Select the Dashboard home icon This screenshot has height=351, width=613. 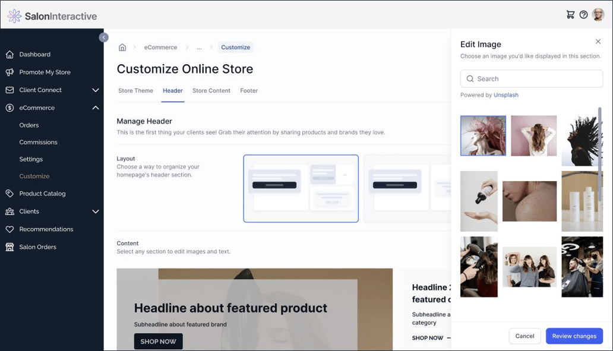point(11,54)
